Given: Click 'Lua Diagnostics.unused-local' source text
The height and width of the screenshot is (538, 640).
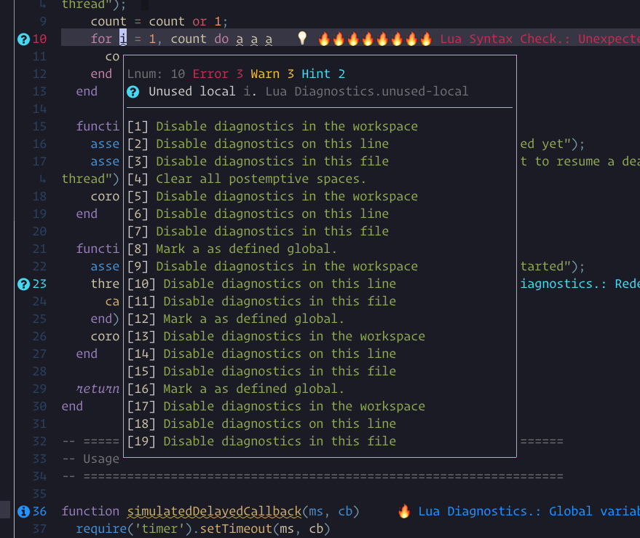Looking at the screenshot, I should [367, 92].
